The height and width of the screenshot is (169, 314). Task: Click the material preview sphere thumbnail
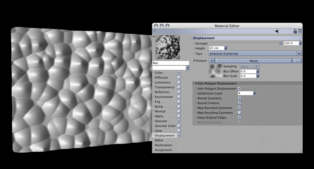point(168,47)
